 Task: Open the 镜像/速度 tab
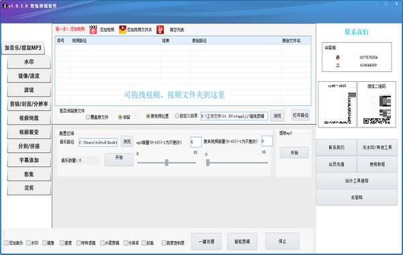29,76
